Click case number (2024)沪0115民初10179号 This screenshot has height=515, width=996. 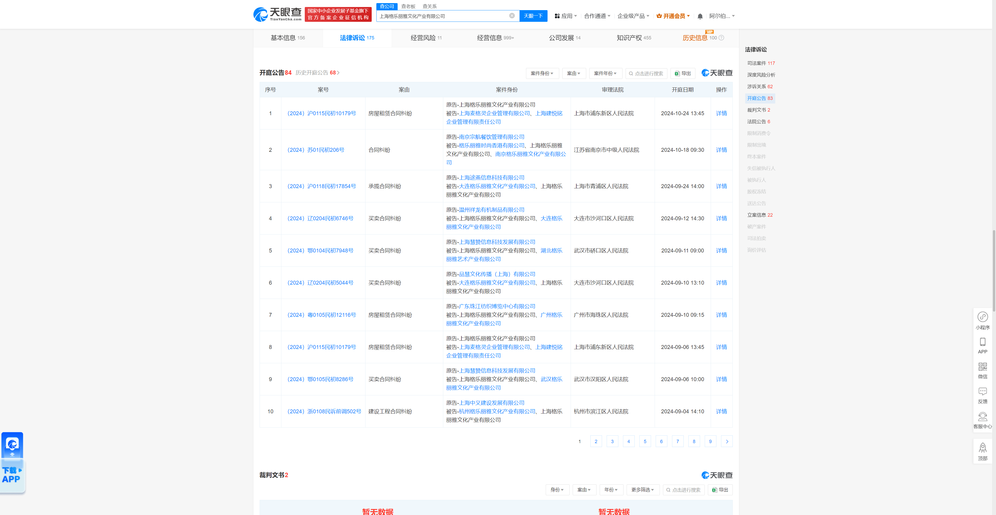[x=322, y=112]
